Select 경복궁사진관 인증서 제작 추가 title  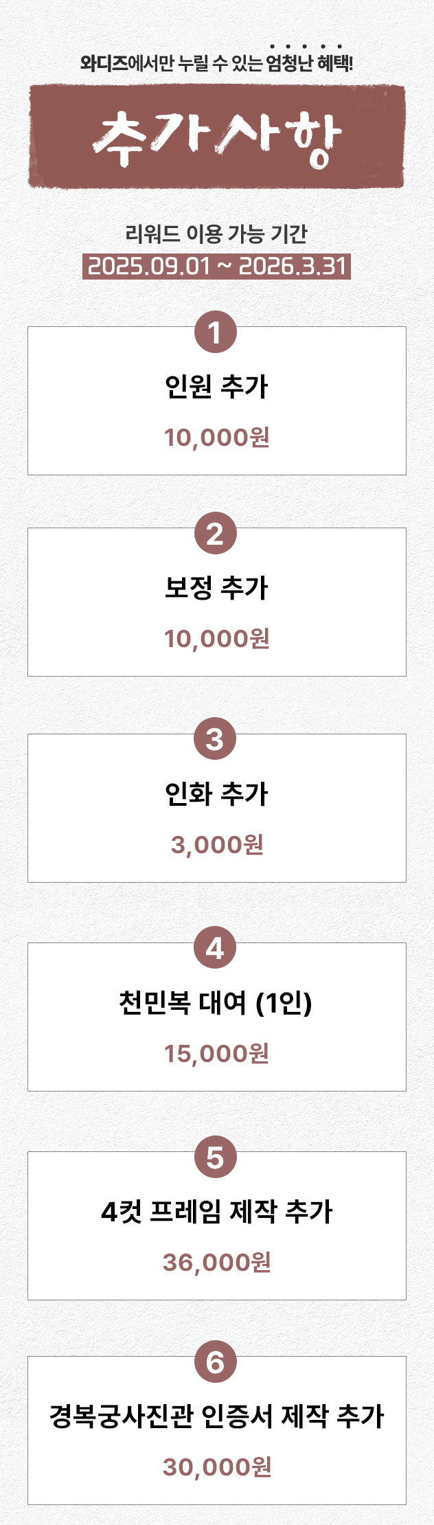click(217, 1416)
